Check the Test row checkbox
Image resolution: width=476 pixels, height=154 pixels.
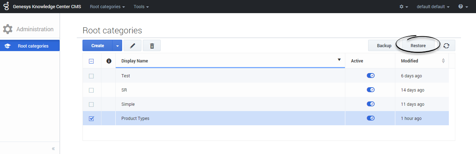click(x=91, y=76)
